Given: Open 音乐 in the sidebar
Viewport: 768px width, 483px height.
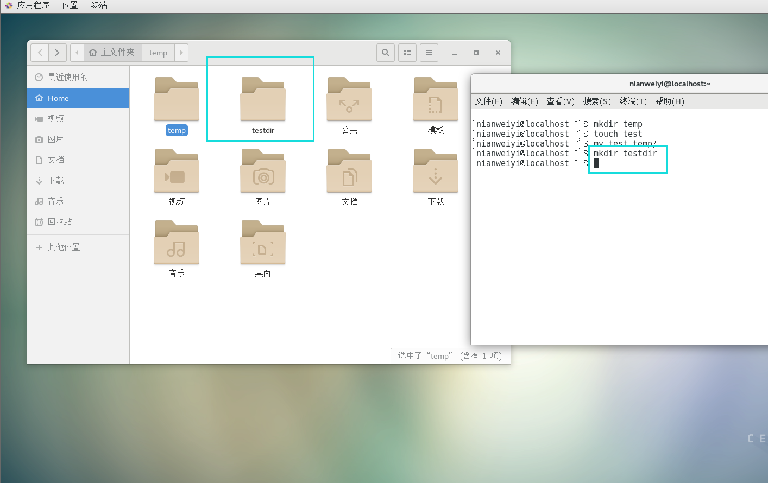Looking at the screenshot, I should (x=78, y=201).
